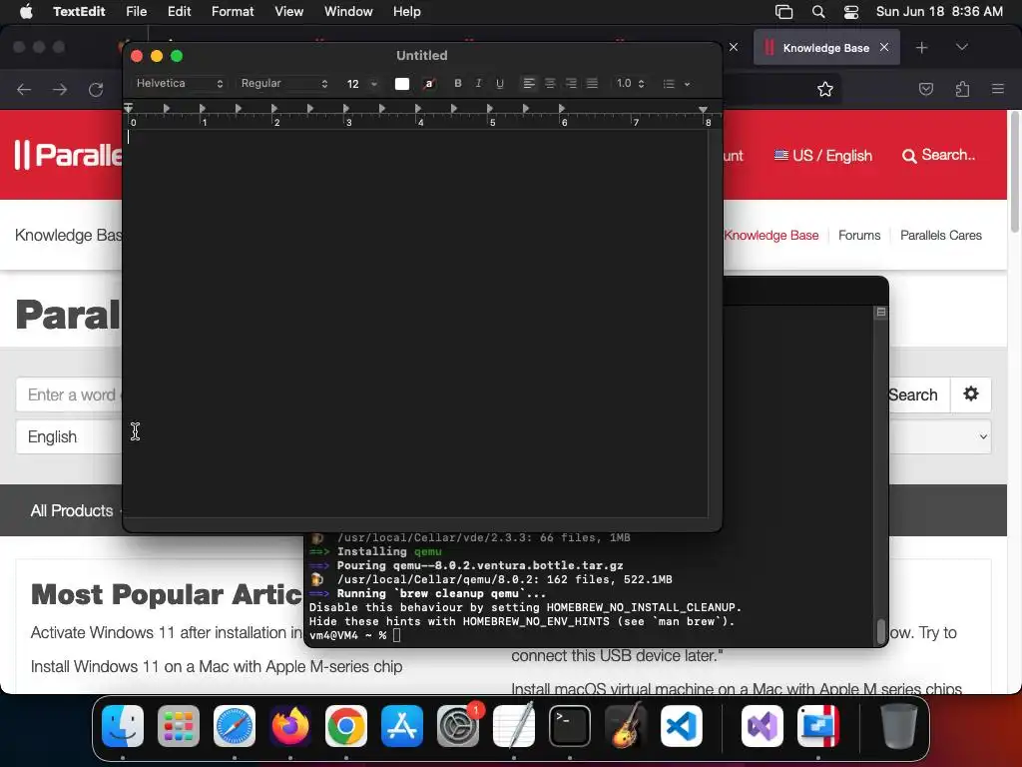Open the English language dropdown
Image resolution: width=1022 pixels, height=767 pixels.
[x=69, y=437]
